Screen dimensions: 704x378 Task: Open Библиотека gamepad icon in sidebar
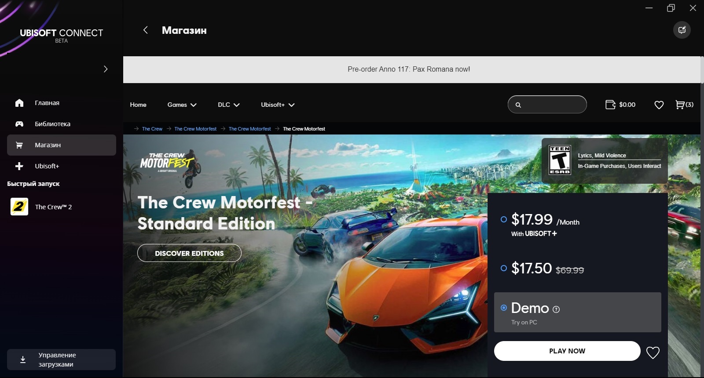[19, 124]
